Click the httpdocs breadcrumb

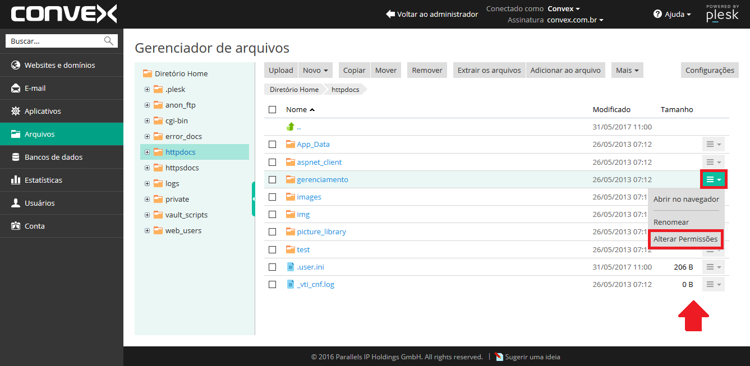tap(346, 89)
